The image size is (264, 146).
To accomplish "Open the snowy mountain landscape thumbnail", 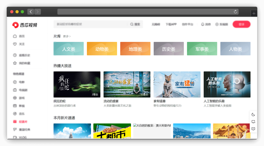I will [192, 131].
